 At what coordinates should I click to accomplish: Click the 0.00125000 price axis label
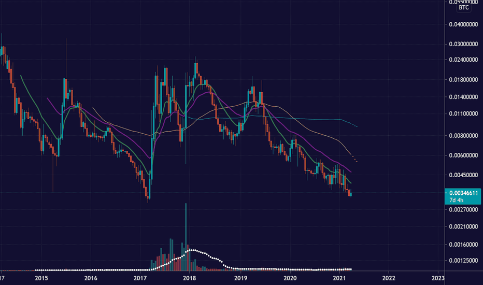(464, 260)
